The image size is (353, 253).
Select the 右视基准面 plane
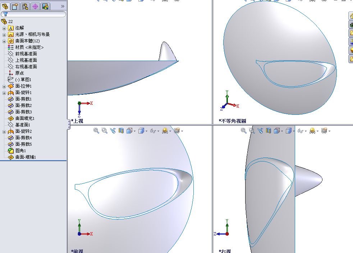coord(23,67)
